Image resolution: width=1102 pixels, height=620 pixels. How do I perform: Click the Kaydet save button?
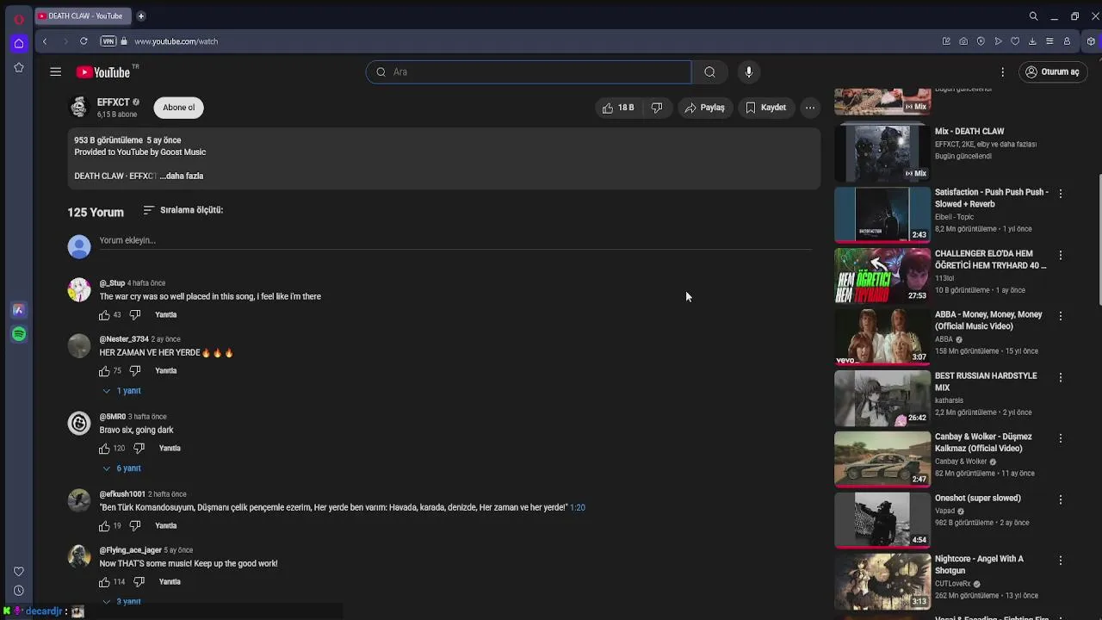coord(765,108)
